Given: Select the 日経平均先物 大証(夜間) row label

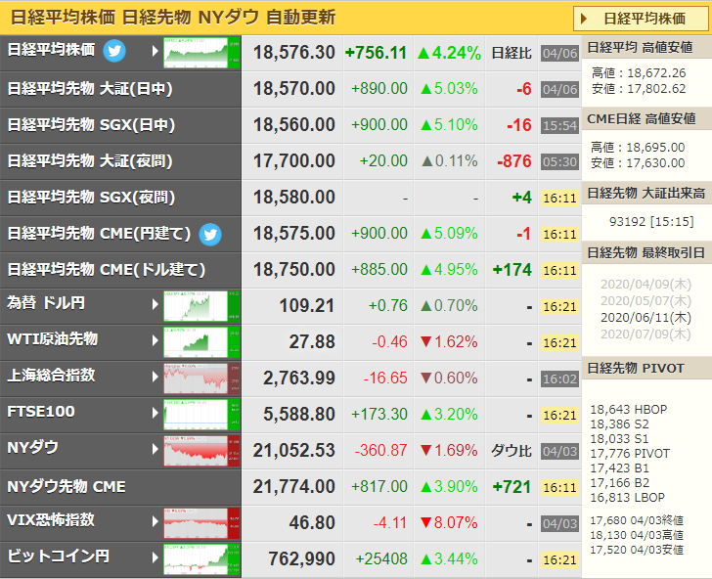Looking at the screenshot, I should coord(90,160).
